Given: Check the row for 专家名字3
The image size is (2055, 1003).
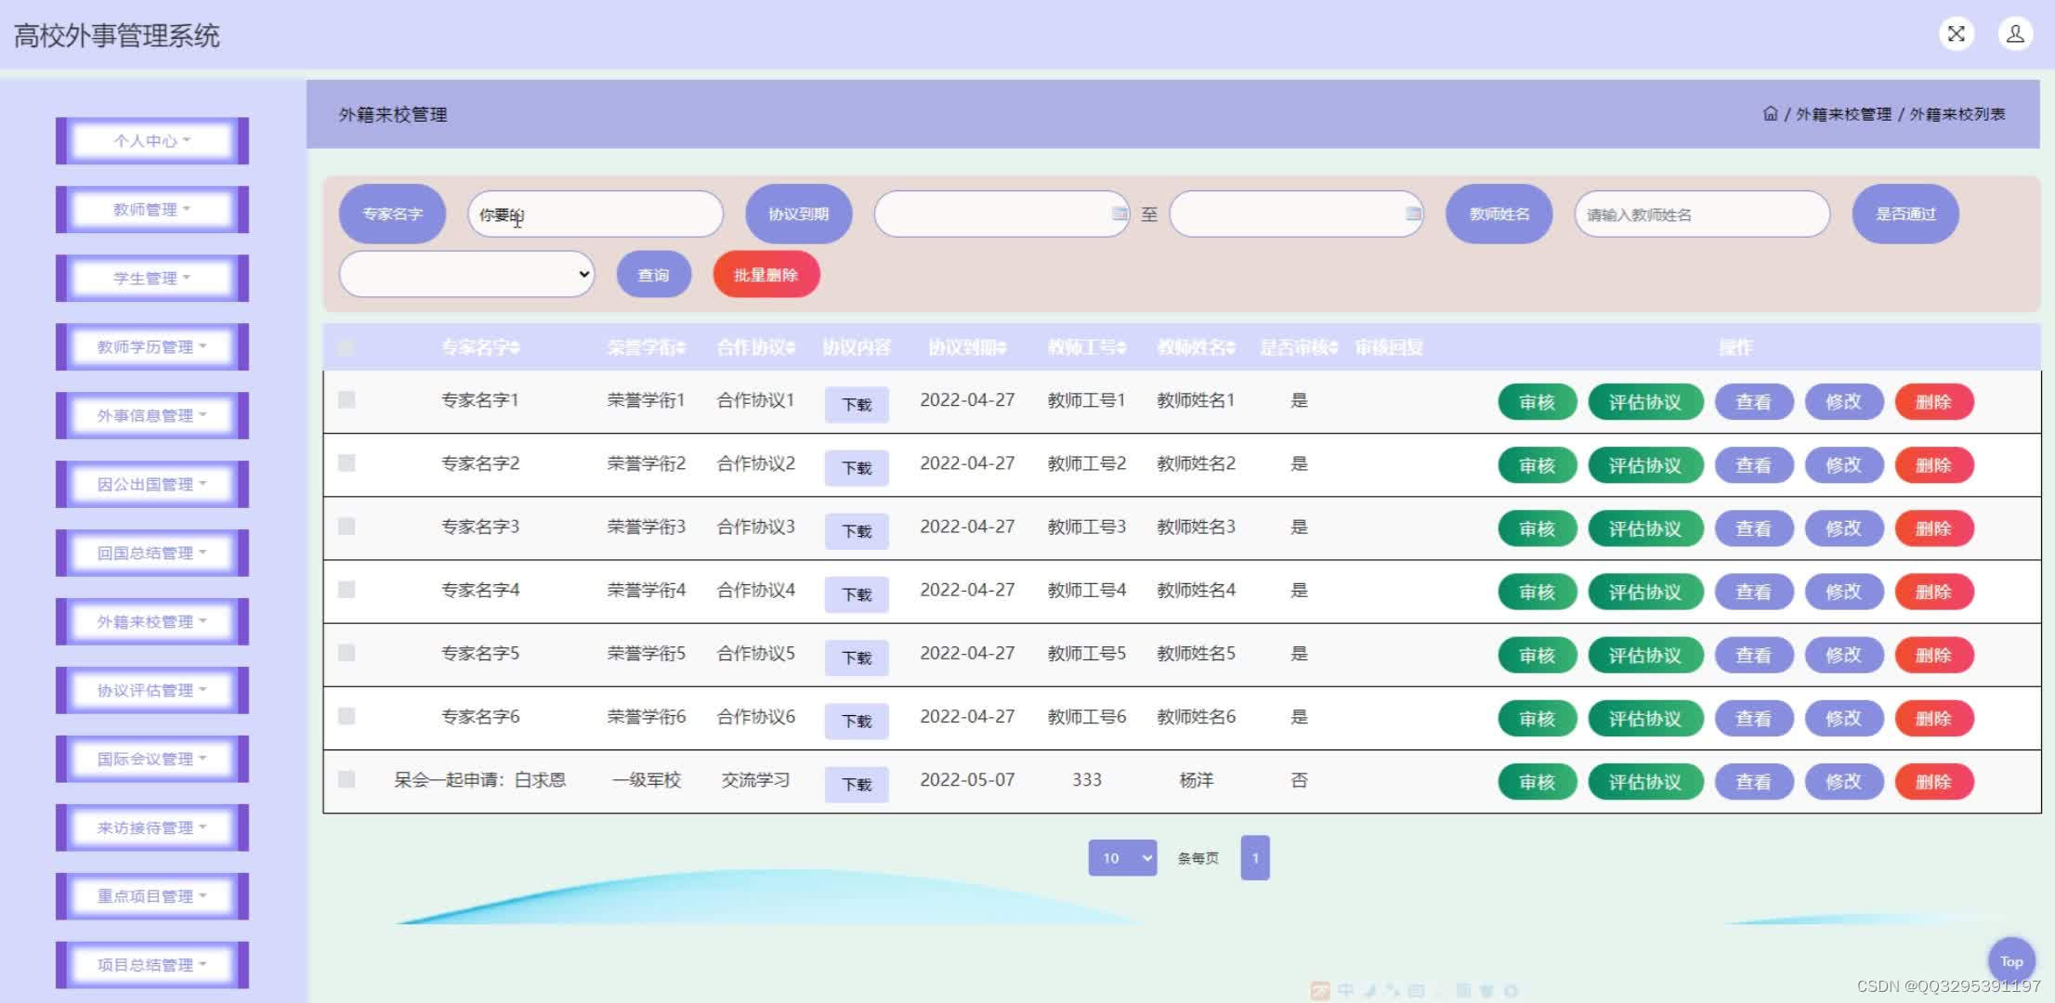Looking at the screenshot, I should [347, 526].
